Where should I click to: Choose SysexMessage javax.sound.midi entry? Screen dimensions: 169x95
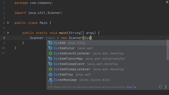pos(106,80)
